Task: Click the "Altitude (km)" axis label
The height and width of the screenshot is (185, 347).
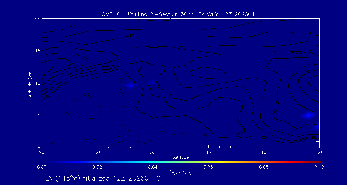Action: [30, 83]
